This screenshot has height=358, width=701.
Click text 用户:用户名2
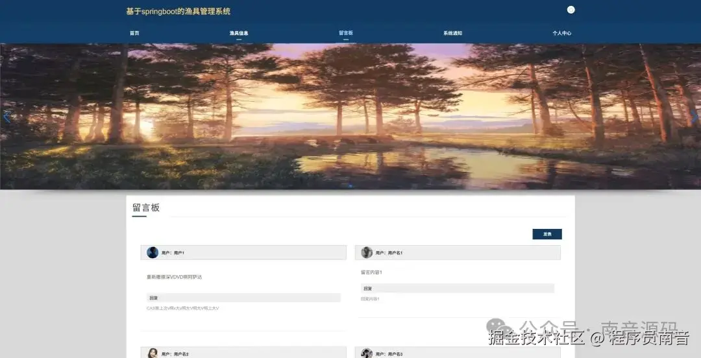click(x=175, y=354)
